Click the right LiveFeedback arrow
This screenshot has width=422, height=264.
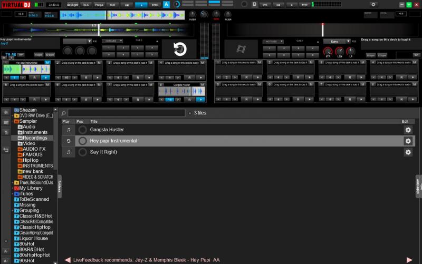coord(409,260)
